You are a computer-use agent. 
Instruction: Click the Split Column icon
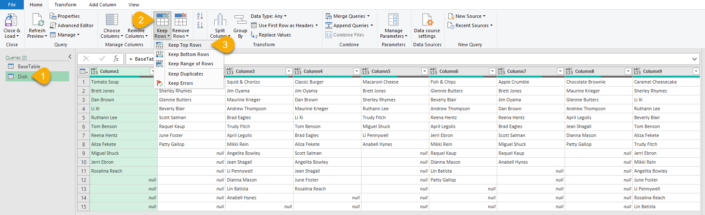pos(220,20)
